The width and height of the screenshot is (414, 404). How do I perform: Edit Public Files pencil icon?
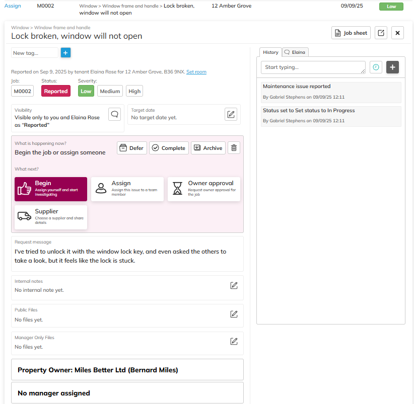(x=234, y=314)
